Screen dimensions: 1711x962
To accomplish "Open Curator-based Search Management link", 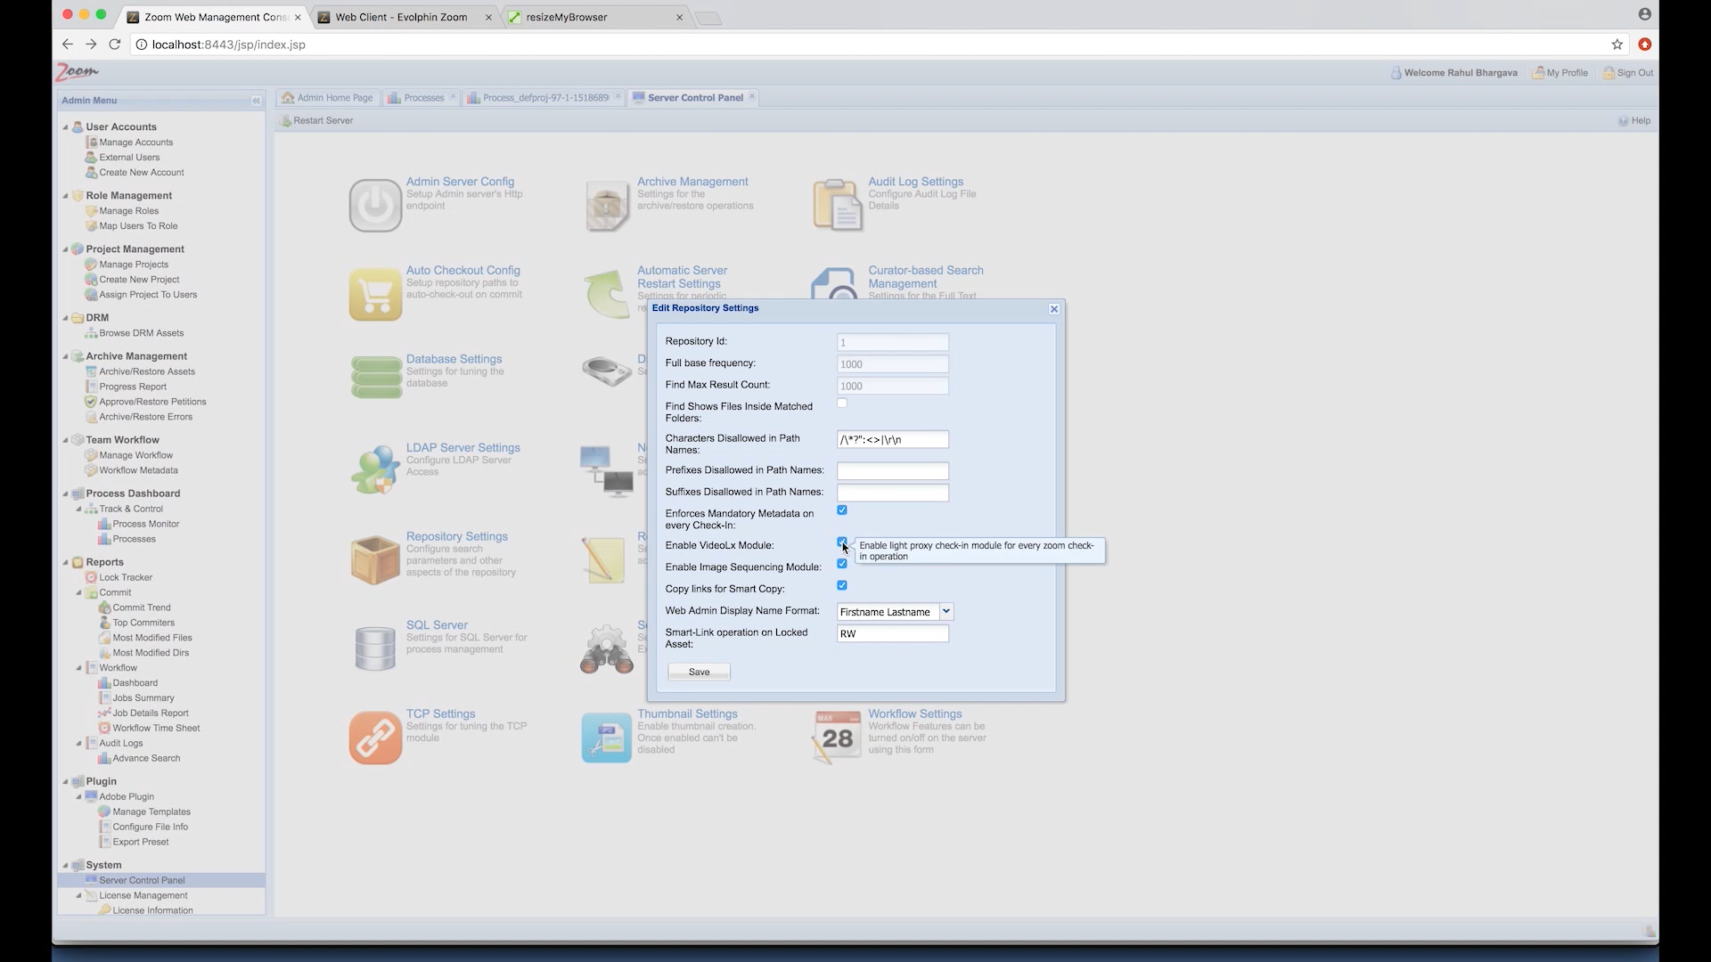I will 926,277.
